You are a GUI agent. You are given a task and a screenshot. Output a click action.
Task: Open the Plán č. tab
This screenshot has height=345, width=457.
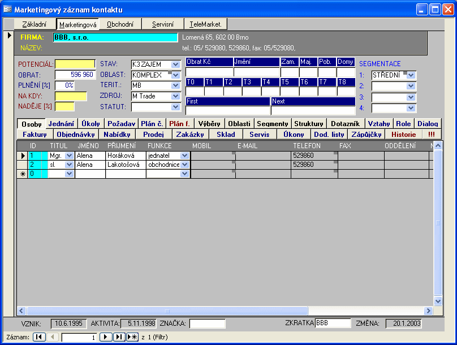(x=152, y=123)
